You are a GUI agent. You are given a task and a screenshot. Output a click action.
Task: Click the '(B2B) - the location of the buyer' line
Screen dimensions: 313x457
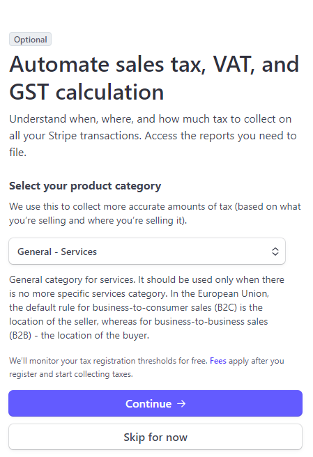coord(79,336)
